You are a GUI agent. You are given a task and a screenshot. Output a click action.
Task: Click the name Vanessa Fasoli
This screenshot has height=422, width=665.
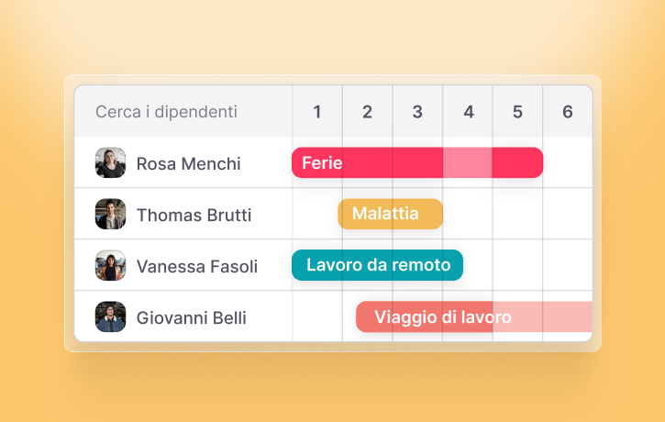197,267
